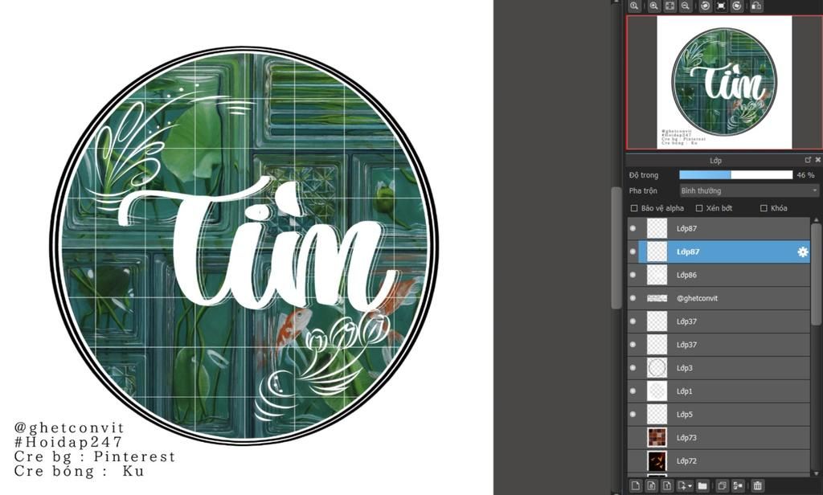Duplicate the layer with the copy icon

click(722, 485)
